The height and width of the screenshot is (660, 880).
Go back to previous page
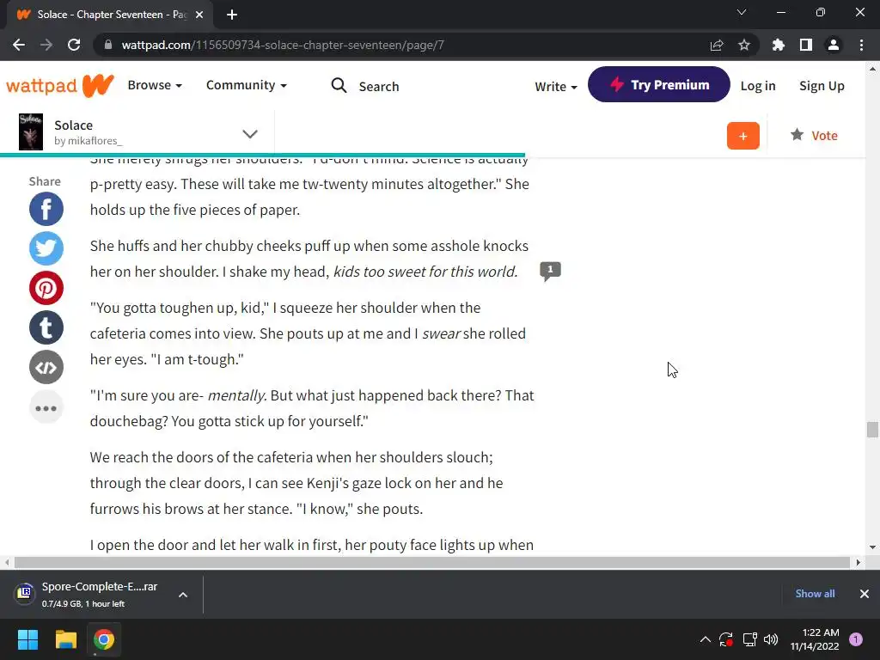pyautogui.click(x=19, y=45)
